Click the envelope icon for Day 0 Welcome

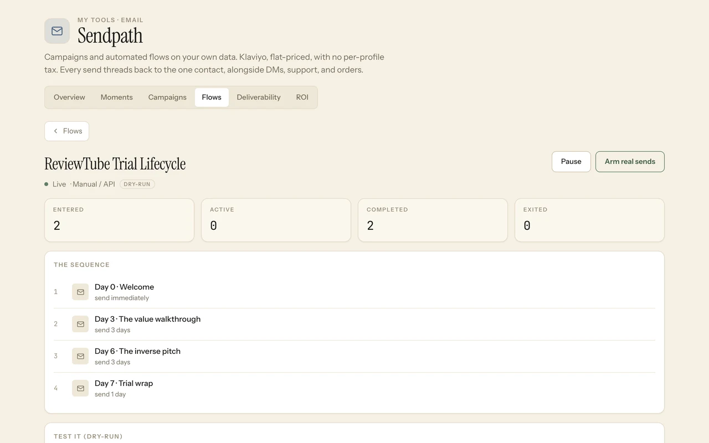pyautogui.click(x=80, y=292)
